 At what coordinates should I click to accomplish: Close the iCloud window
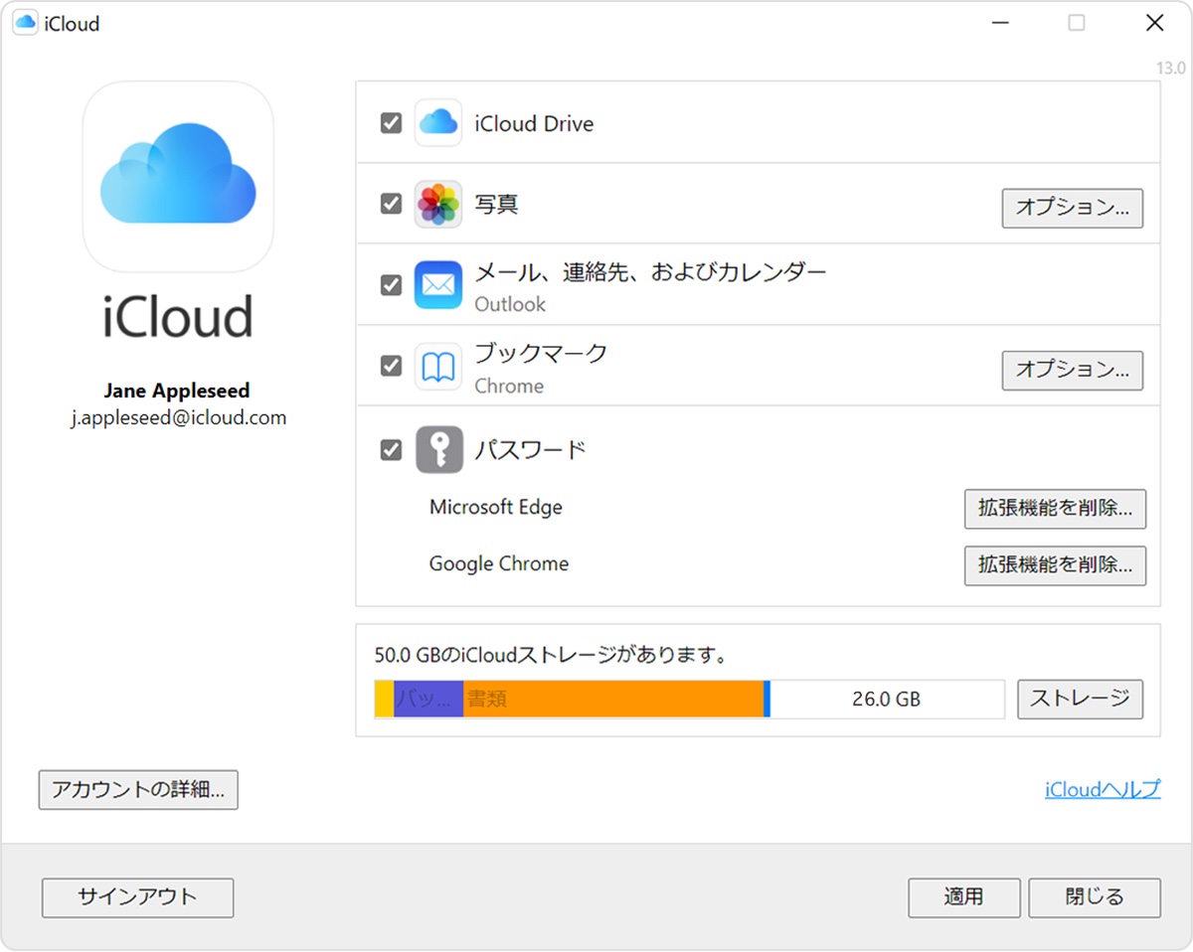click(x=1154, y=24)
